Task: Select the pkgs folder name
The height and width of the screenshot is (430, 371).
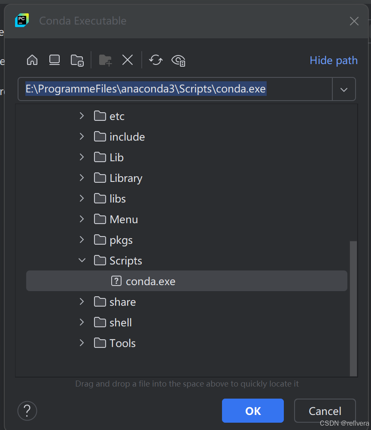Action: click(x=121, y=240)
